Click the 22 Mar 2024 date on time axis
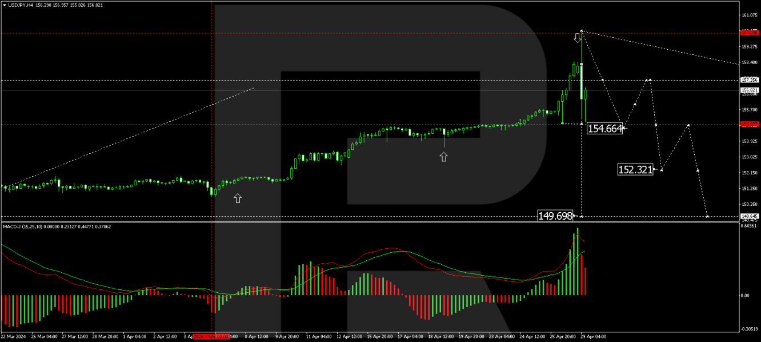The image size is (761, 342). click(13, 337)
